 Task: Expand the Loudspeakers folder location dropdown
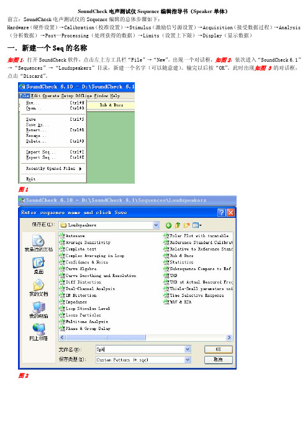[x=156, y=225]
